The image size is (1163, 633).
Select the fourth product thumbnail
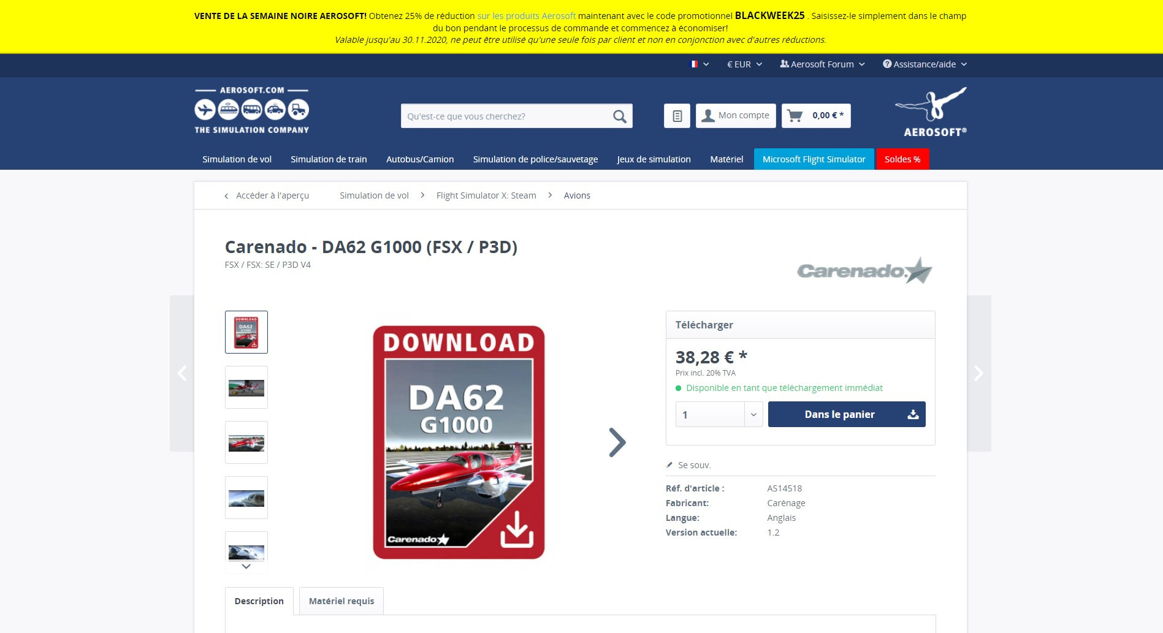click(246, 498)
